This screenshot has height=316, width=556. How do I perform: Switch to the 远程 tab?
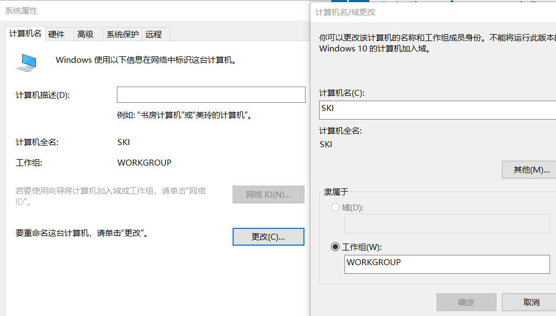(x=154, y=34)
